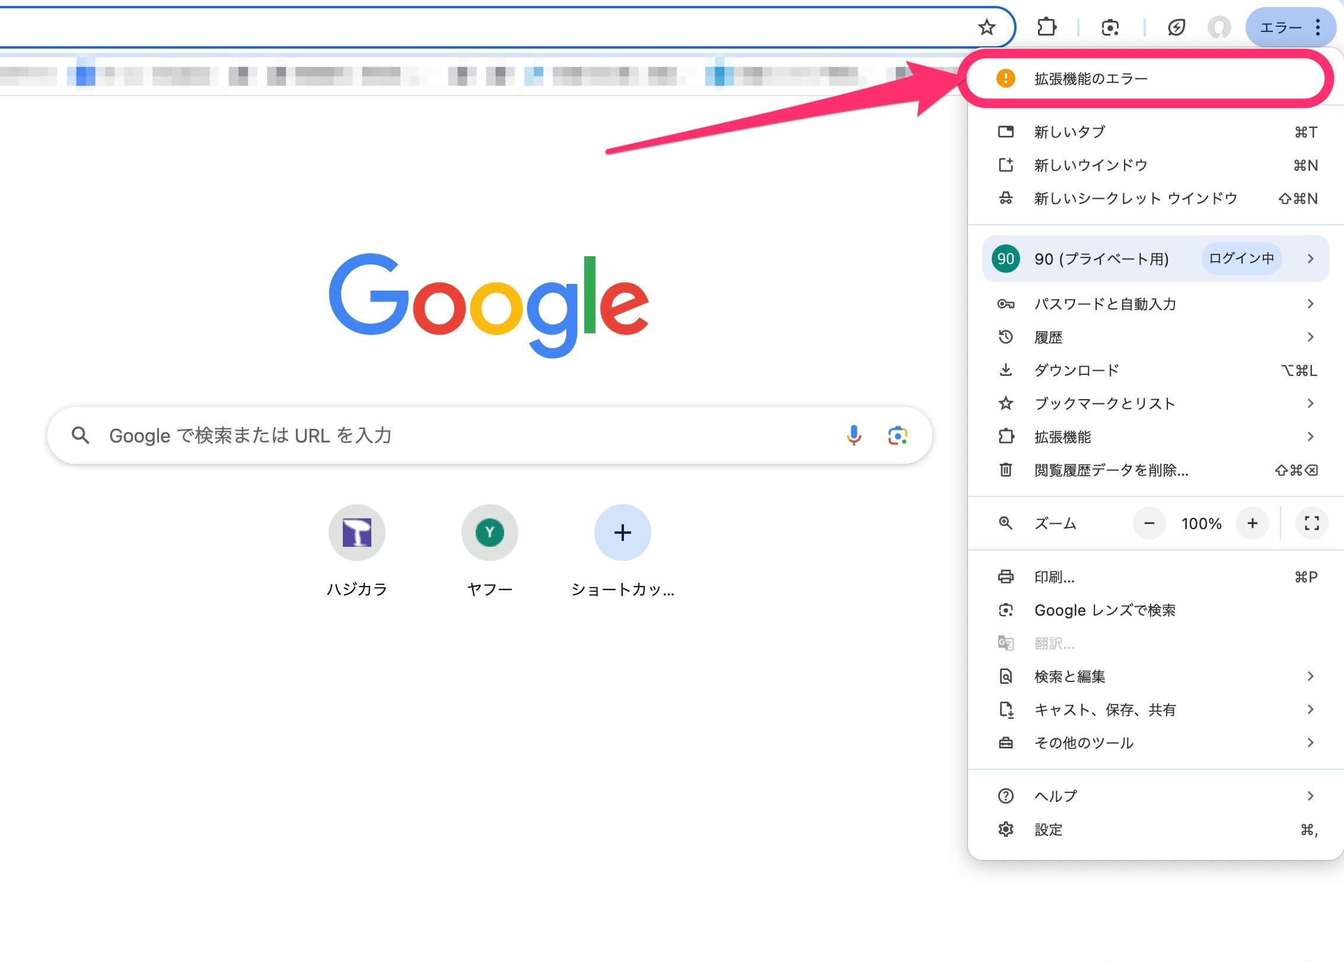Click the Google Lens toolbar icon
The image size is (1344, 962).
[1110, 27]
